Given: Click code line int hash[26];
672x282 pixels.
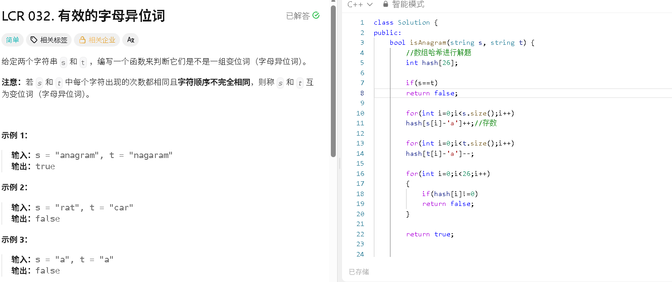Looking at the screenshot, I should pyautogui.click(x=432, y=63).
